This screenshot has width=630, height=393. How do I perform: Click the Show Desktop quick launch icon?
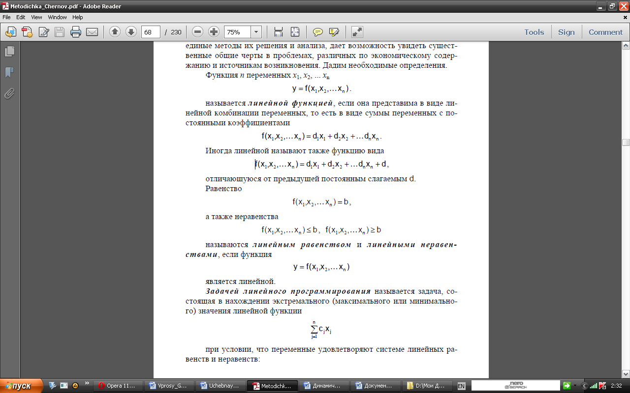(63, 386)
